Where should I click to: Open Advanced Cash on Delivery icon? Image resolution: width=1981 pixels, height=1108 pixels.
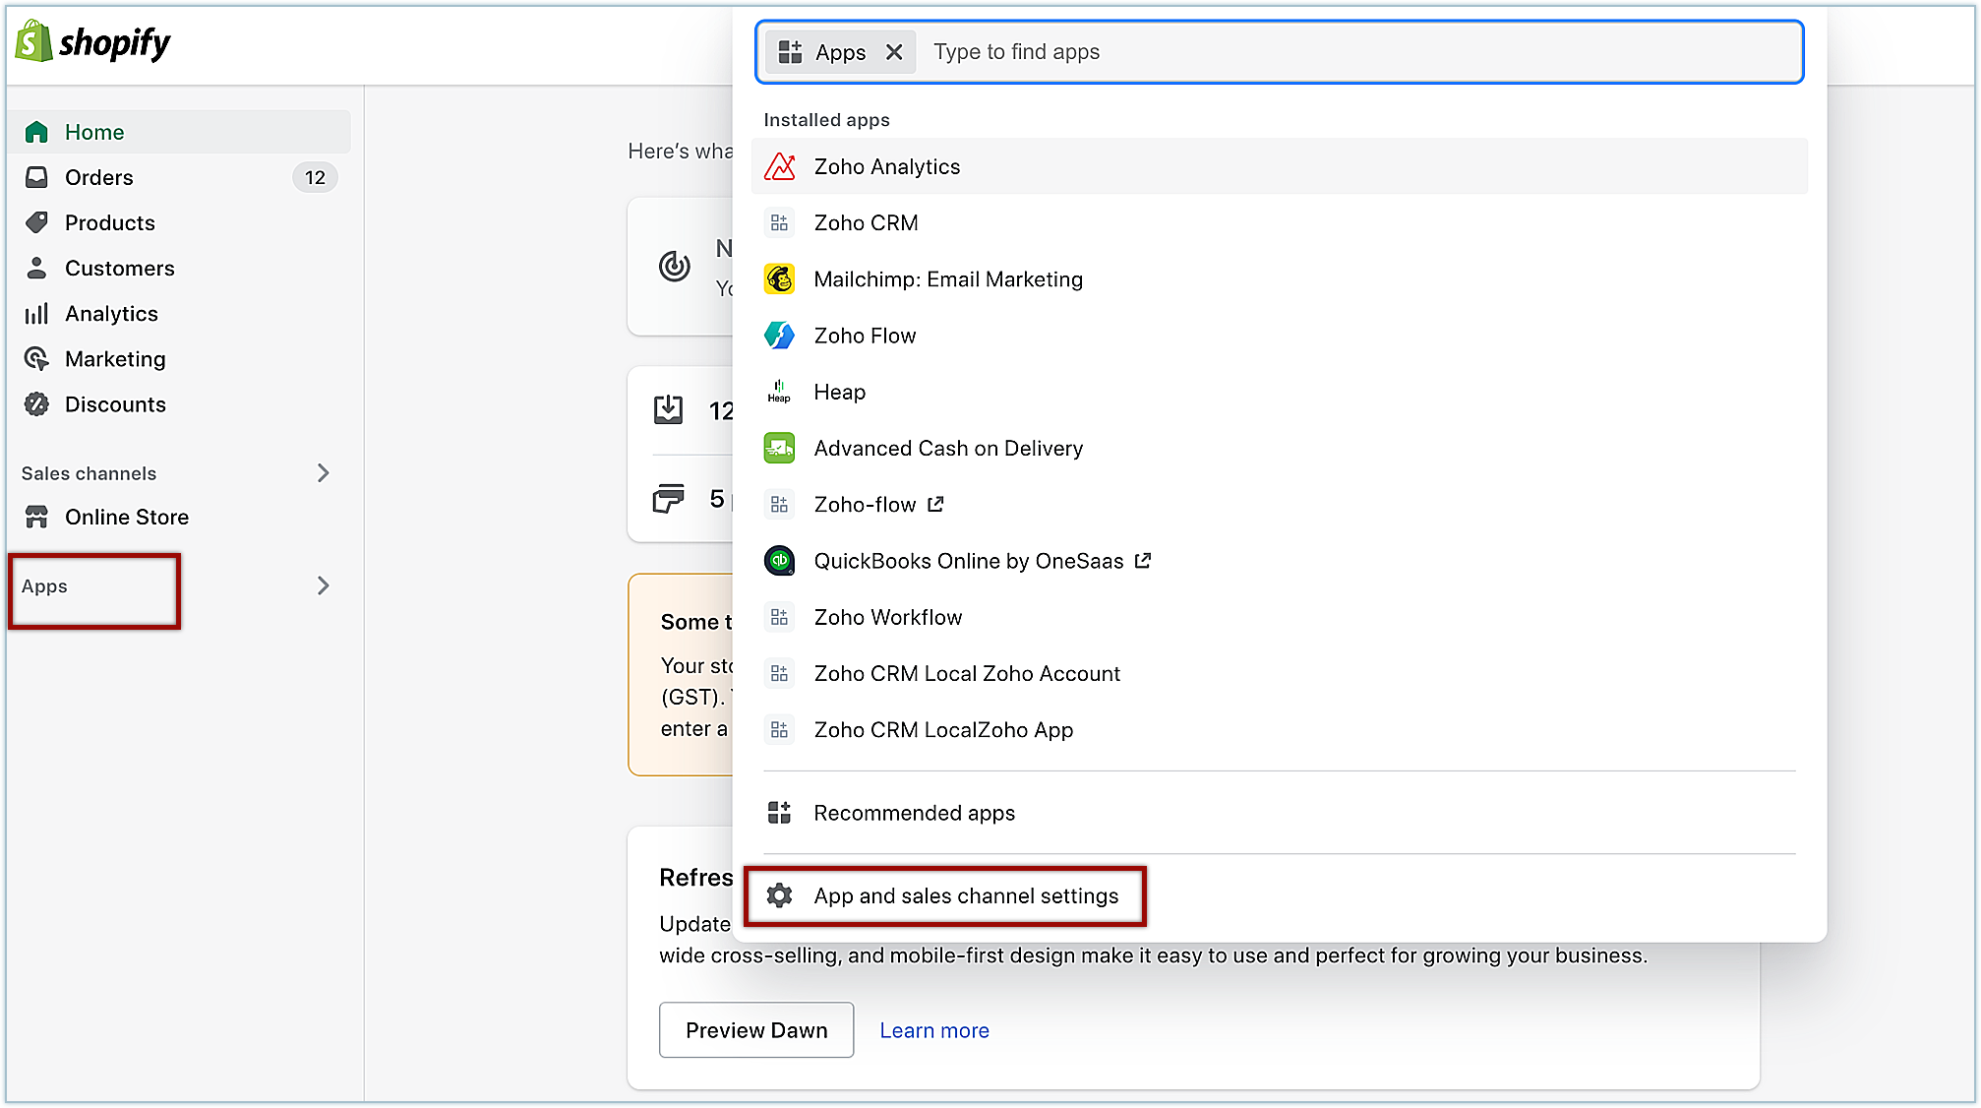pyautogui.click(x=780, y=449)
